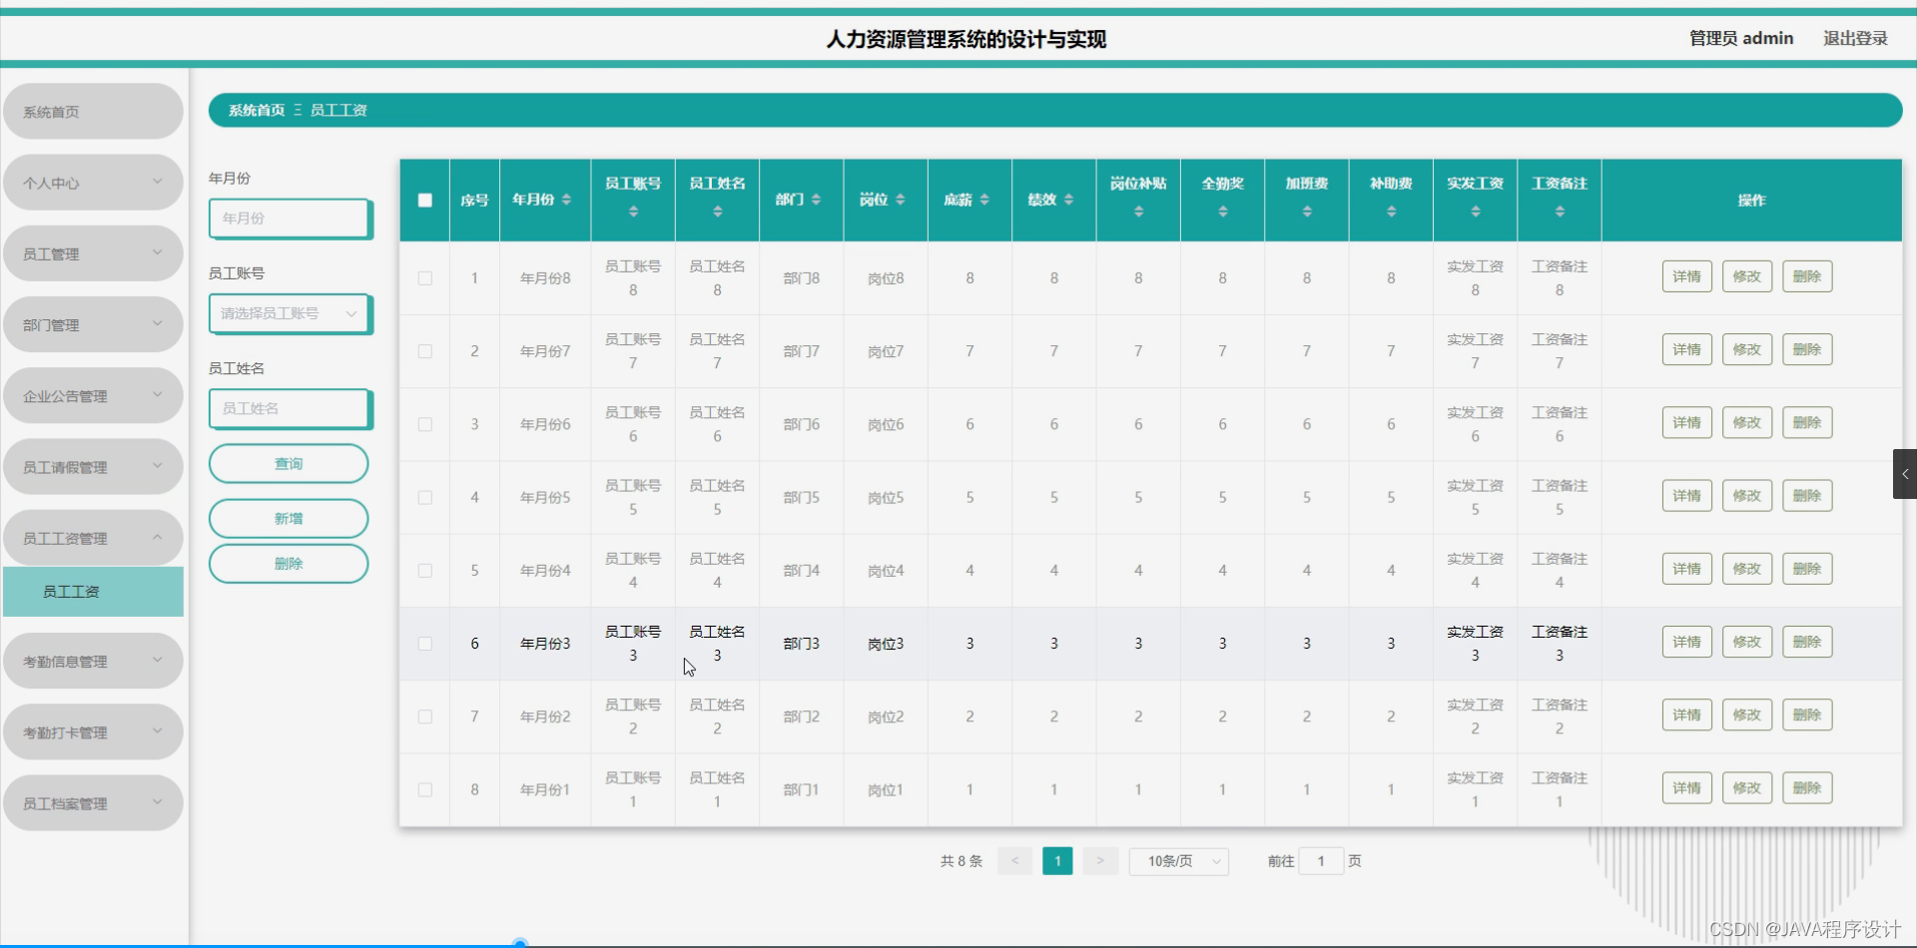Check the row with 年月份6
The height and width of the screenshot is (948, 1917).
point(425,424)
